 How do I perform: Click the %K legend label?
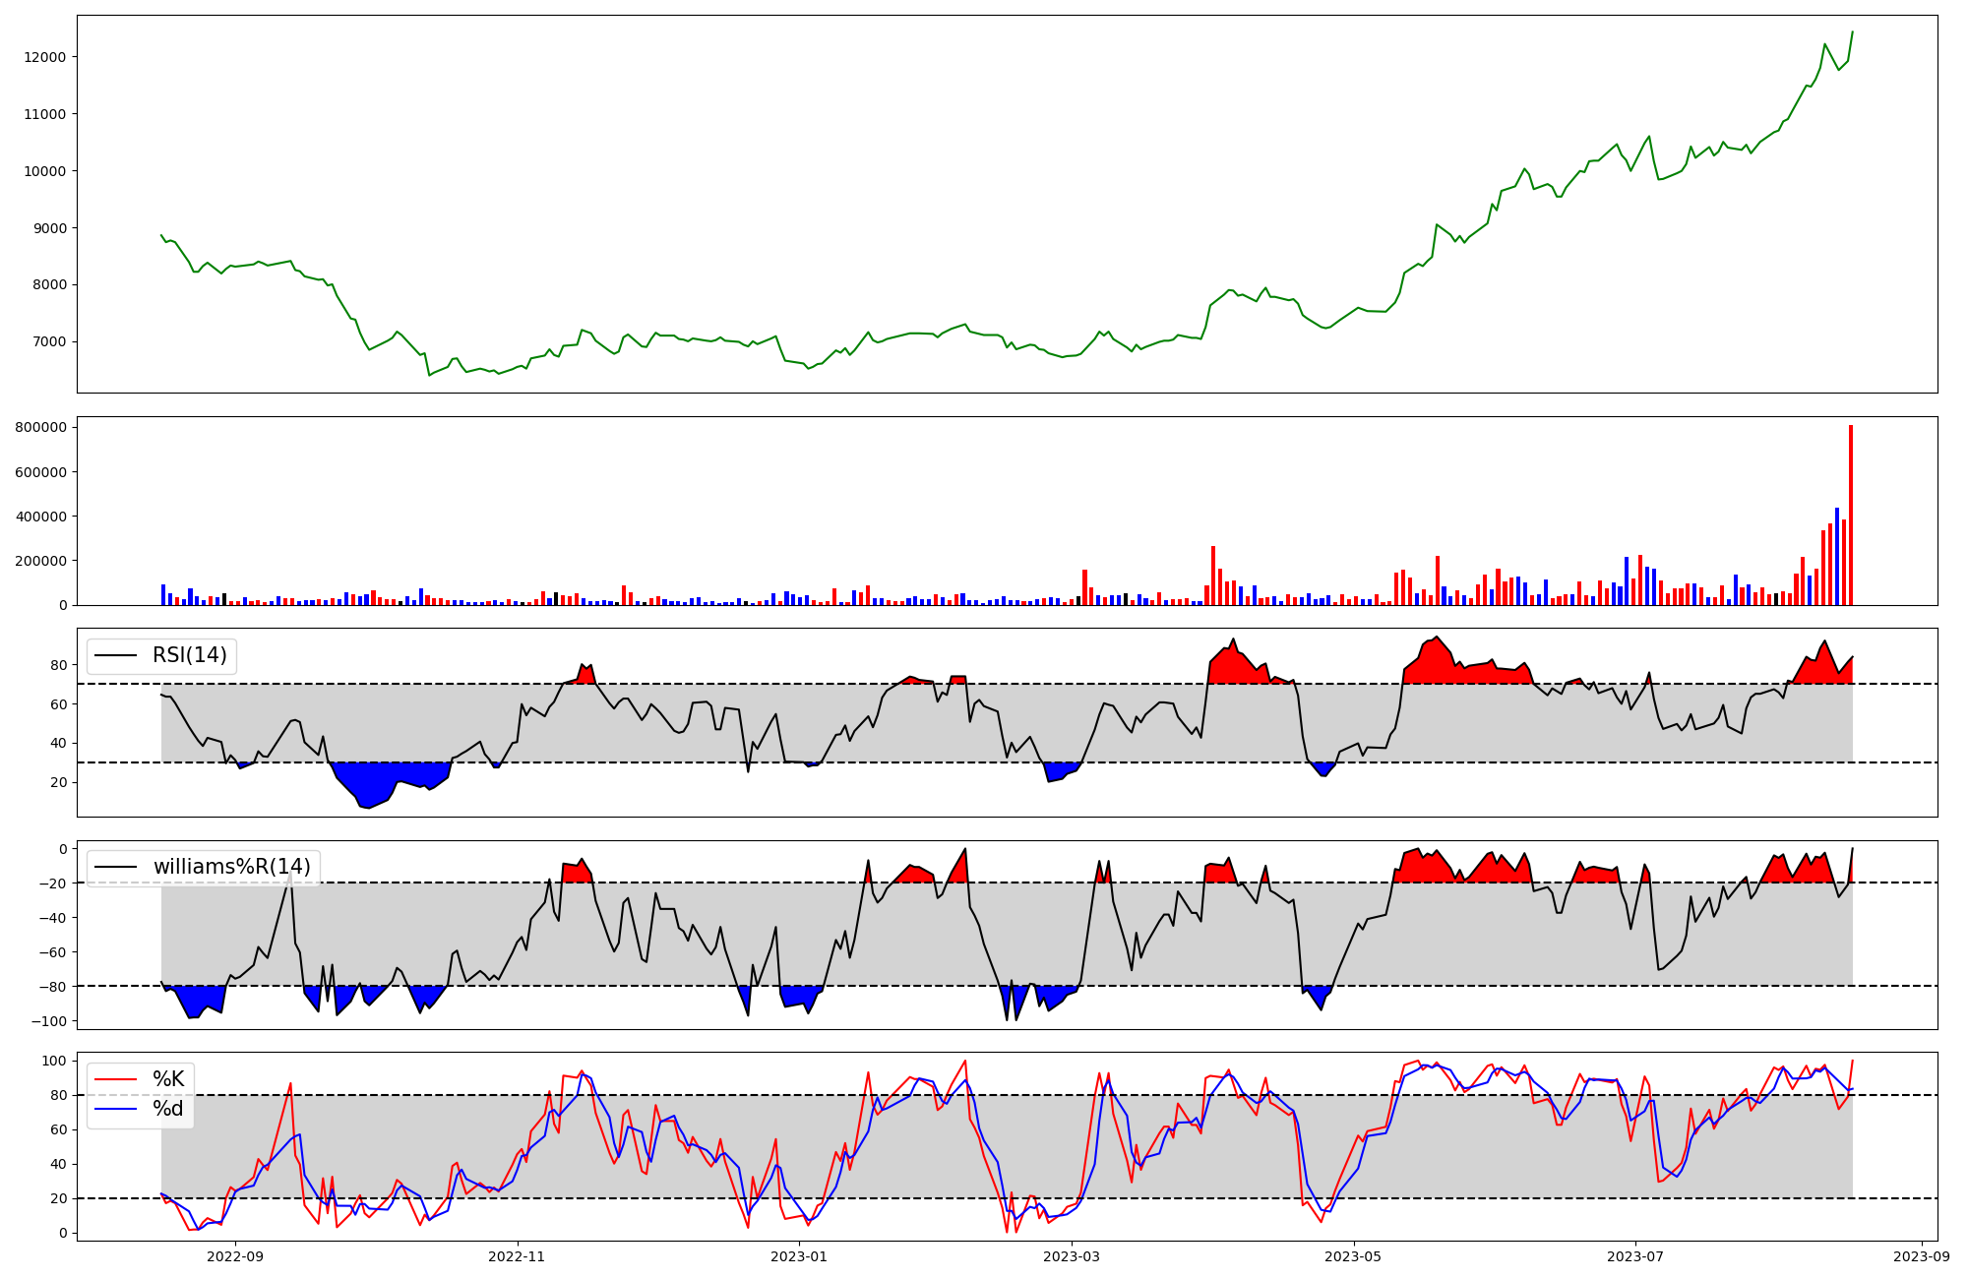[168, 1079]
